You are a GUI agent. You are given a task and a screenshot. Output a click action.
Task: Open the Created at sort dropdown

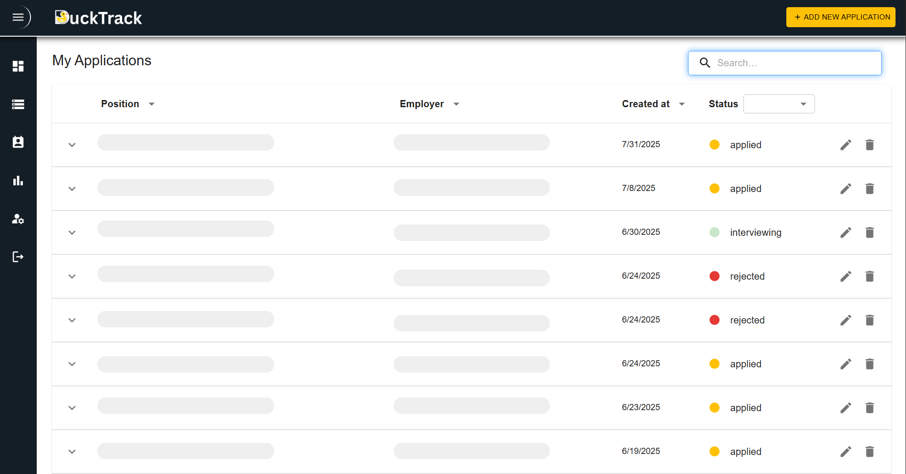pyautogui.click(x=682, y=103)
